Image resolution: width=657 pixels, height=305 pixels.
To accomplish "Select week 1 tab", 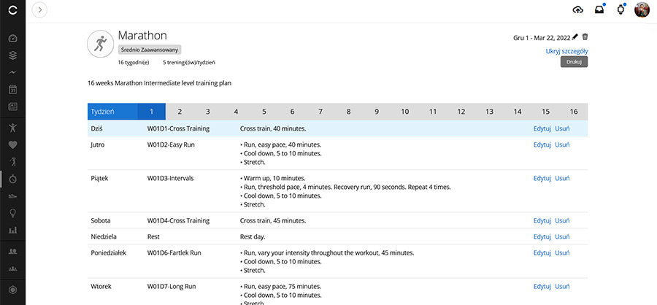I will click(152, 112).
